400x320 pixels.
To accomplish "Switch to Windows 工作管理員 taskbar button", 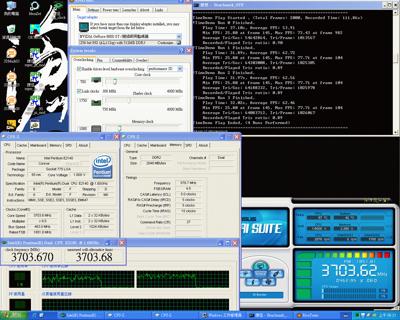I will 222,315.
